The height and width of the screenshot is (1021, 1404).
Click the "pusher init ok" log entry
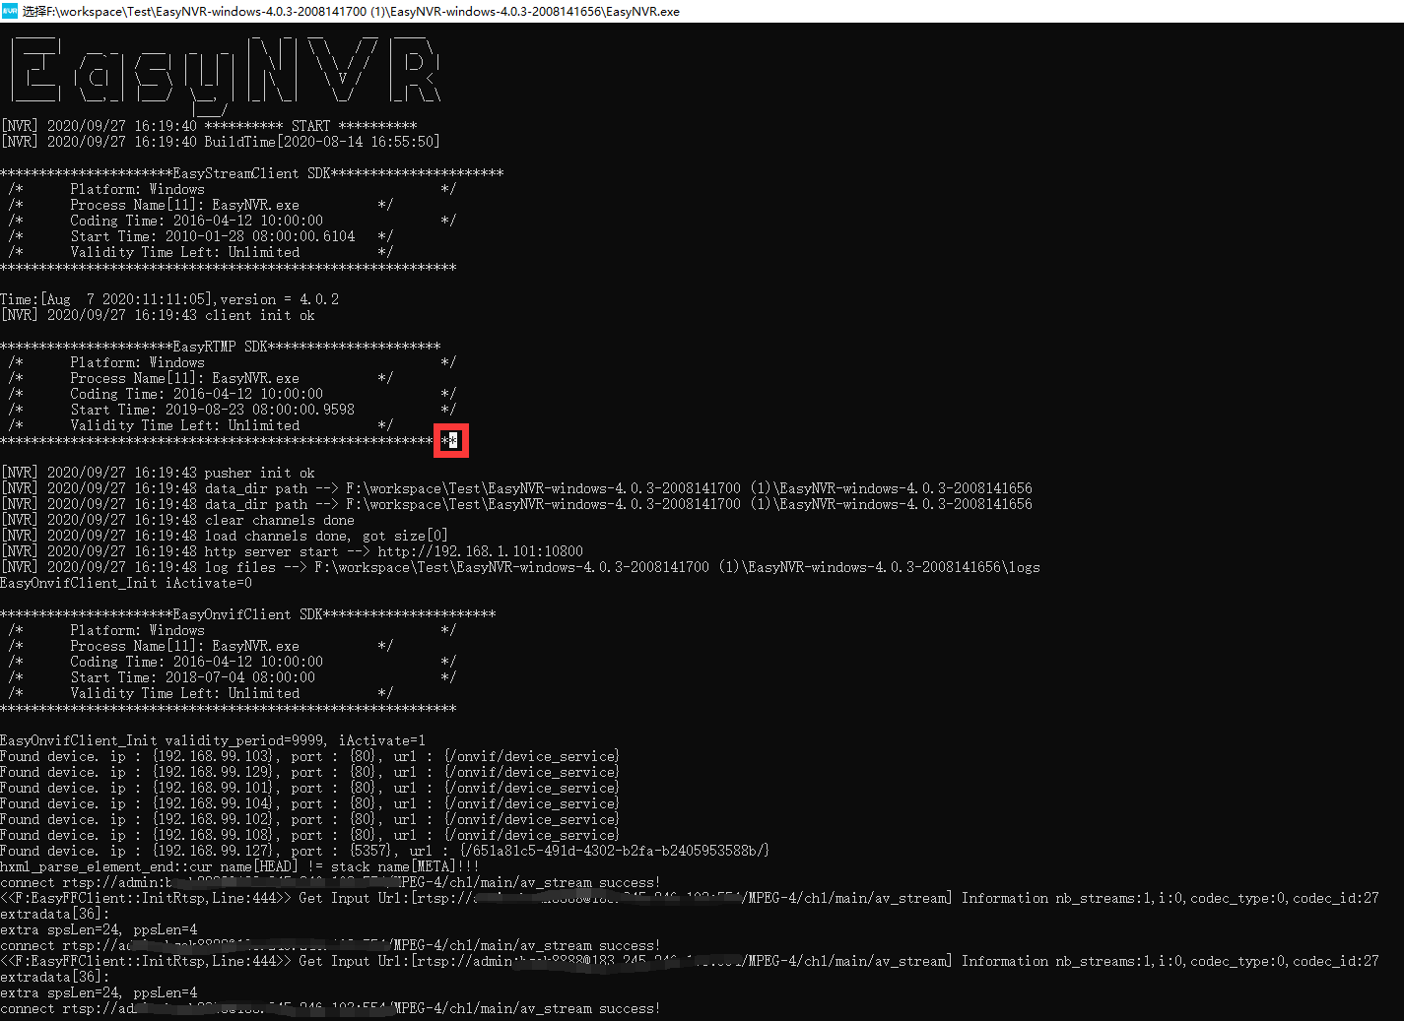158,473
